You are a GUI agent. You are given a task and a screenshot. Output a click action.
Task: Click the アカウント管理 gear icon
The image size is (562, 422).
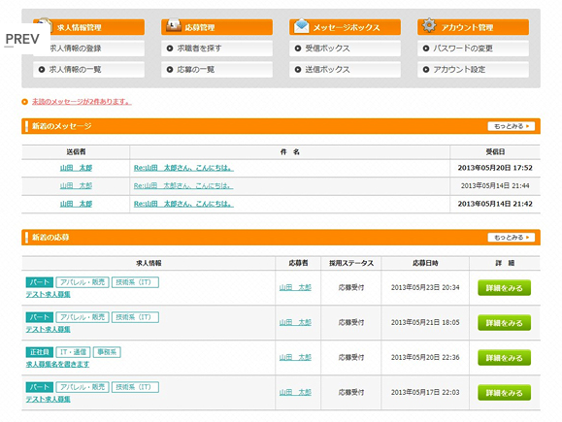[429, 25]
